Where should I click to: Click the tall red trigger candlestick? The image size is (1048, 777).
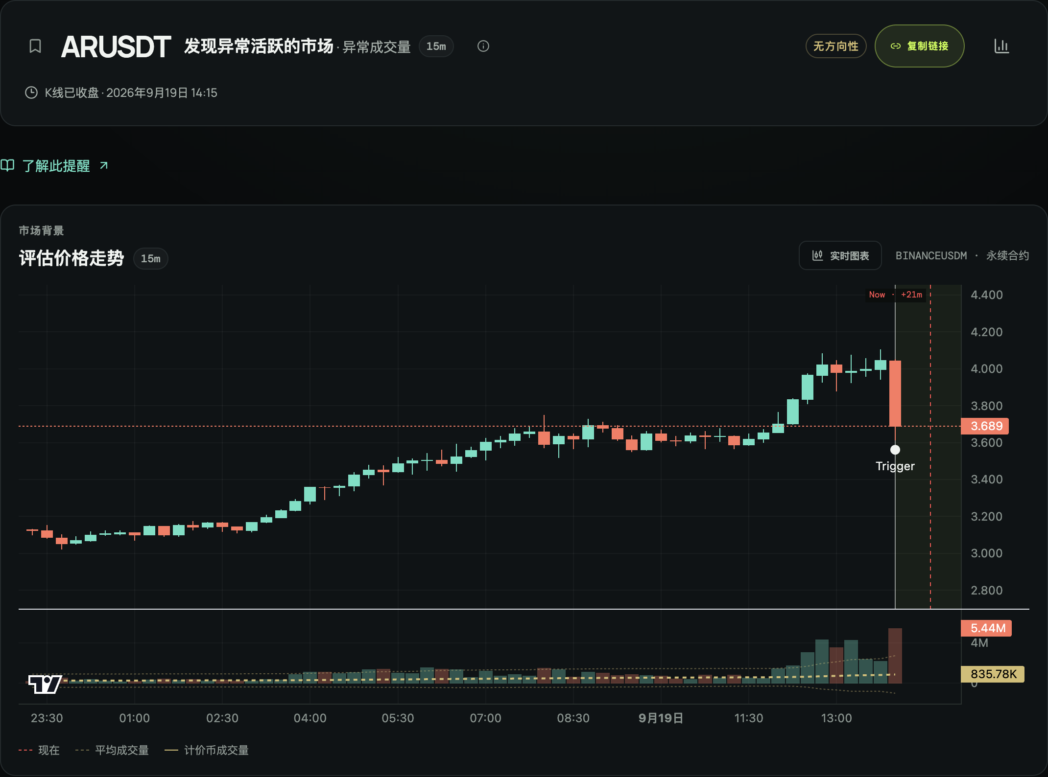click(x=895, y=393)
